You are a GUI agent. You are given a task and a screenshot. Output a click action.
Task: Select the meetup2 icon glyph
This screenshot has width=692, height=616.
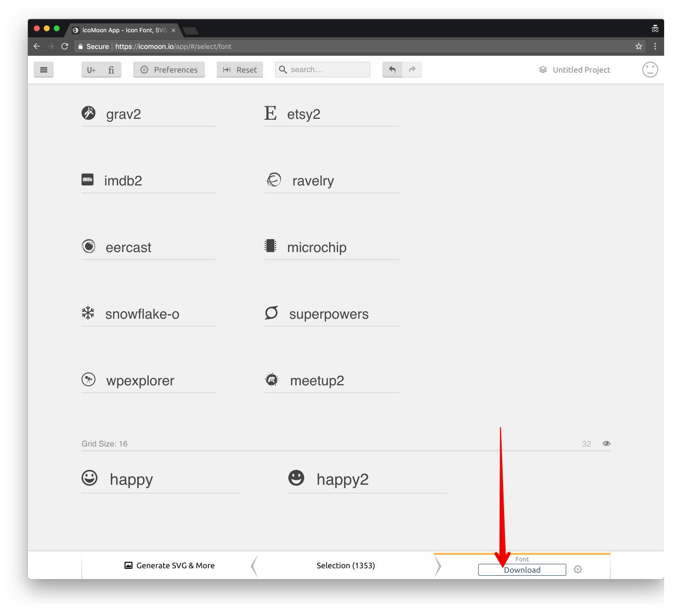[272, 379]
